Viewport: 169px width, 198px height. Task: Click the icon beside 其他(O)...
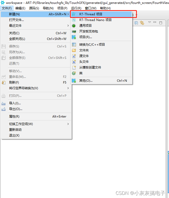point(74,81)
